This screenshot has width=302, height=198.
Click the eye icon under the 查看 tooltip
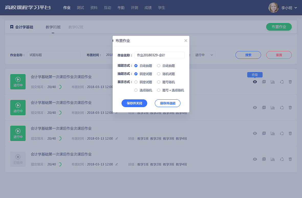[255, 82]
